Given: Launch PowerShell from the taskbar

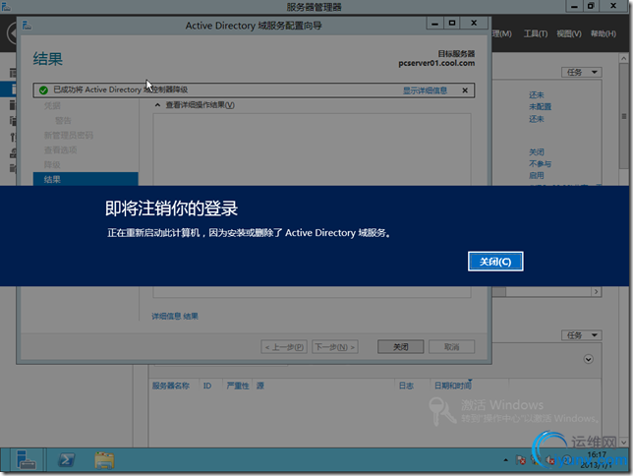Looking at the screenshot, I should 67,460.
